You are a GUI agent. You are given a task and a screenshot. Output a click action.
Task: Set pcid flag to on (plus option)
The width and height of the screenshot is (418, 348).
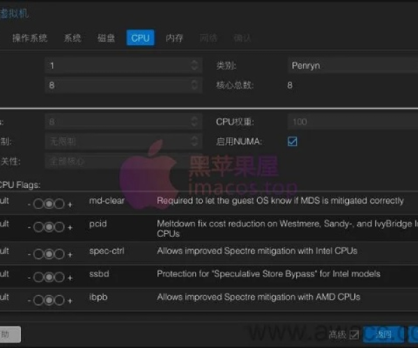click(x=59, y=227)
